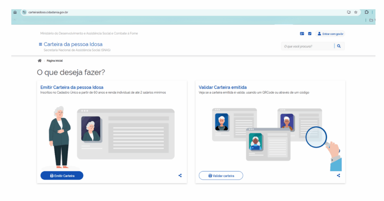This screenshot has height=201, width=384.
Task: Click the checkmark icon in the header
Action: coord(310,34)
